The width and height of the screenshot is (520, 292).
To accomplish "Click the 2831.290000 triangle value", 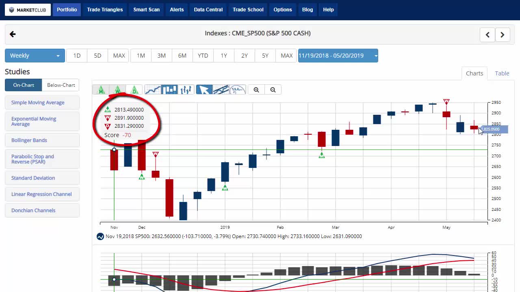I will point(129,126).
